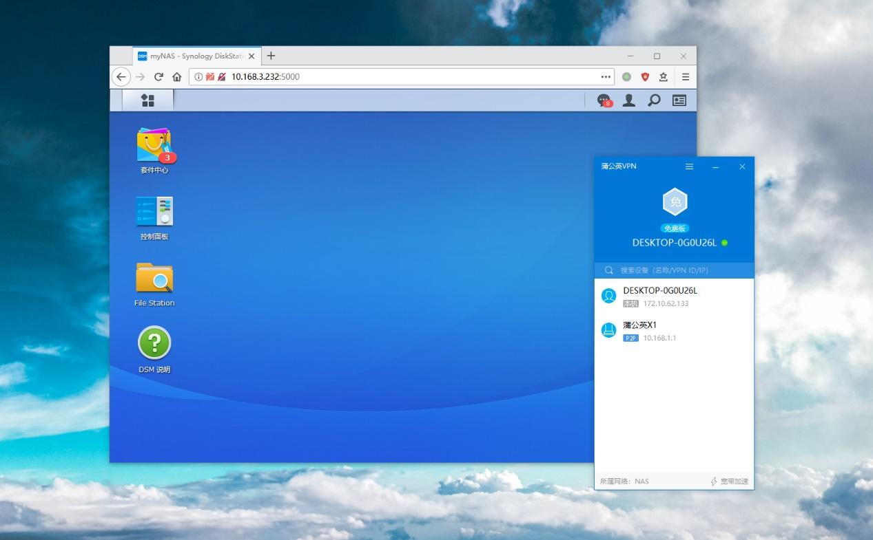Open a new browser tab
The width and height of the screenshot is (873, 540).
tap(271, 56)
